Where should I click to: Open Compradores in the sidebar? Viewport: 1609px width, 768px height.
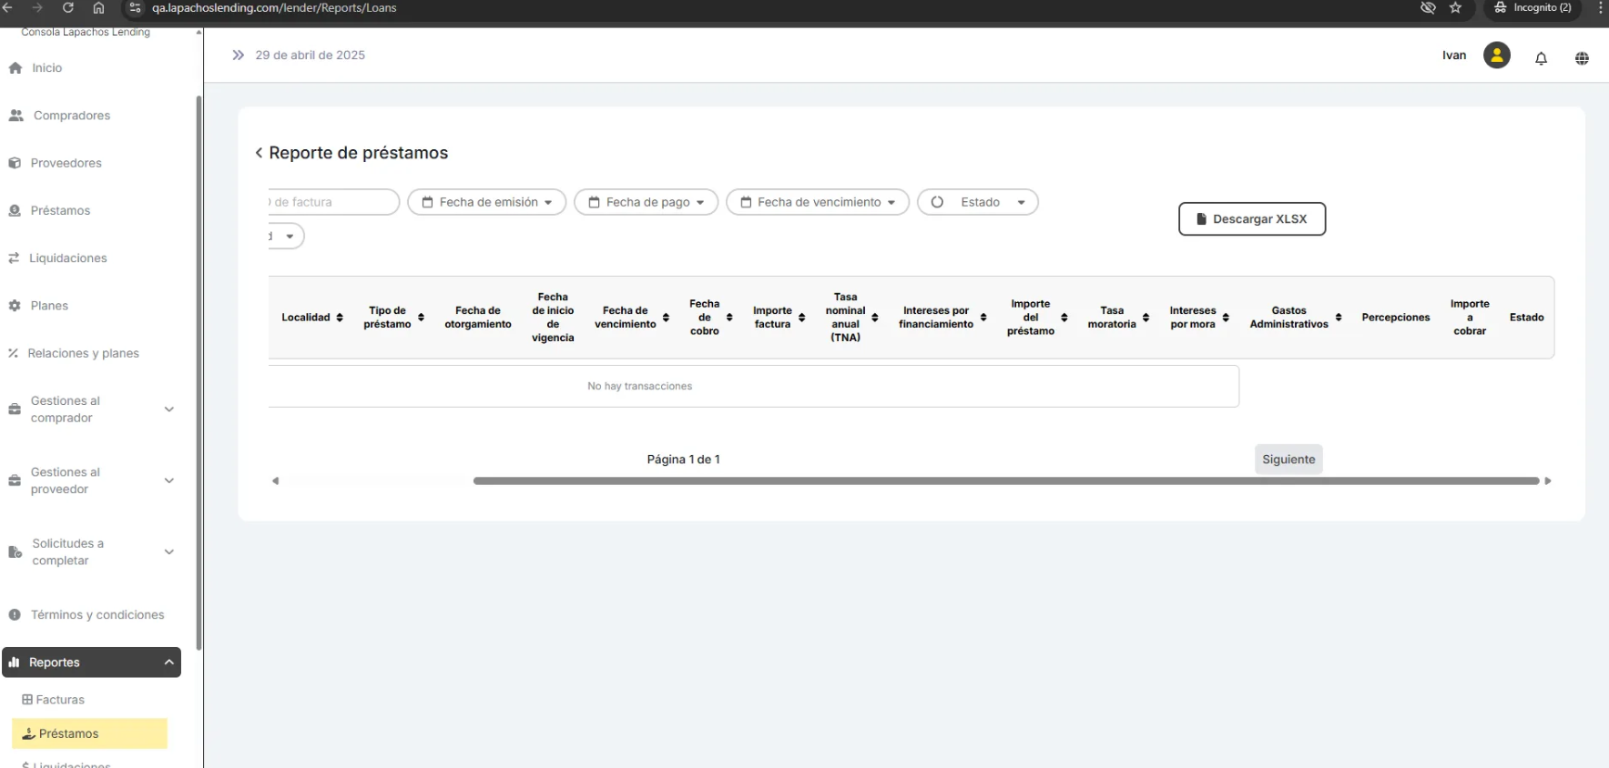tap(71, 116)
